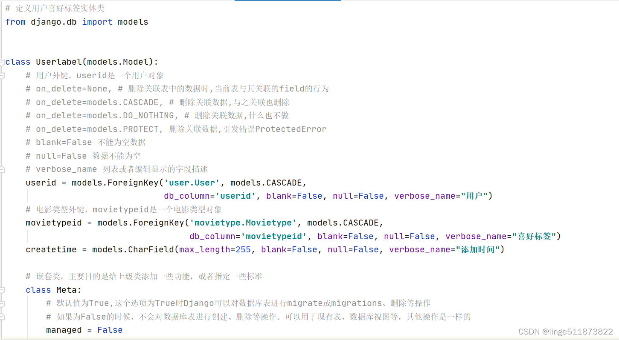Click the max_length=255 argument
619x340 pixels.
click(215, 250)
